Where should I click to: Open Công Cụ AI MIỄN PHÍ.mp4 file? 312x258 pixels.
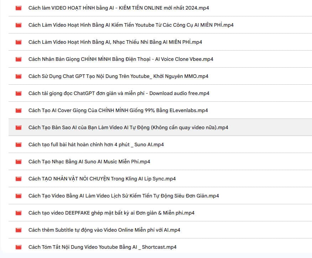pos(131,25)
